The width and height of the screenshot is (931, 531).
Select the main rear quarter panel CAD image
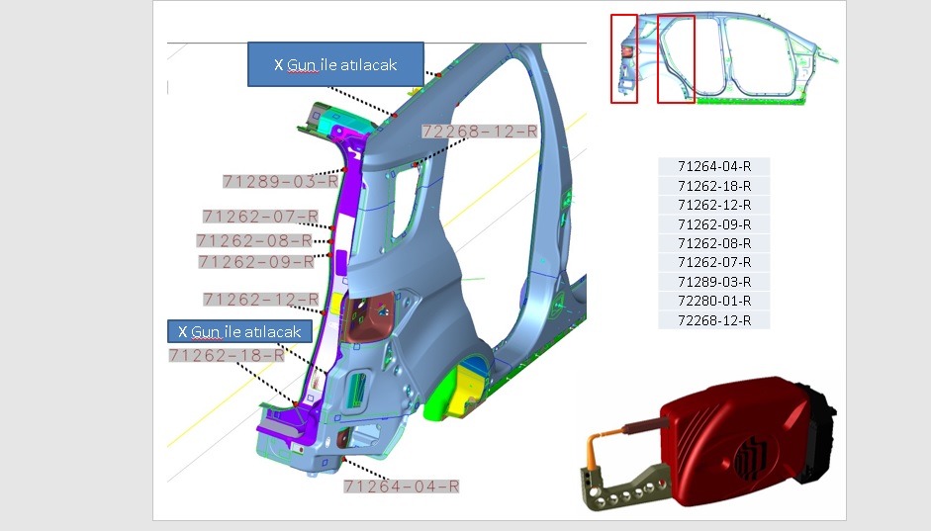[377, 261]
